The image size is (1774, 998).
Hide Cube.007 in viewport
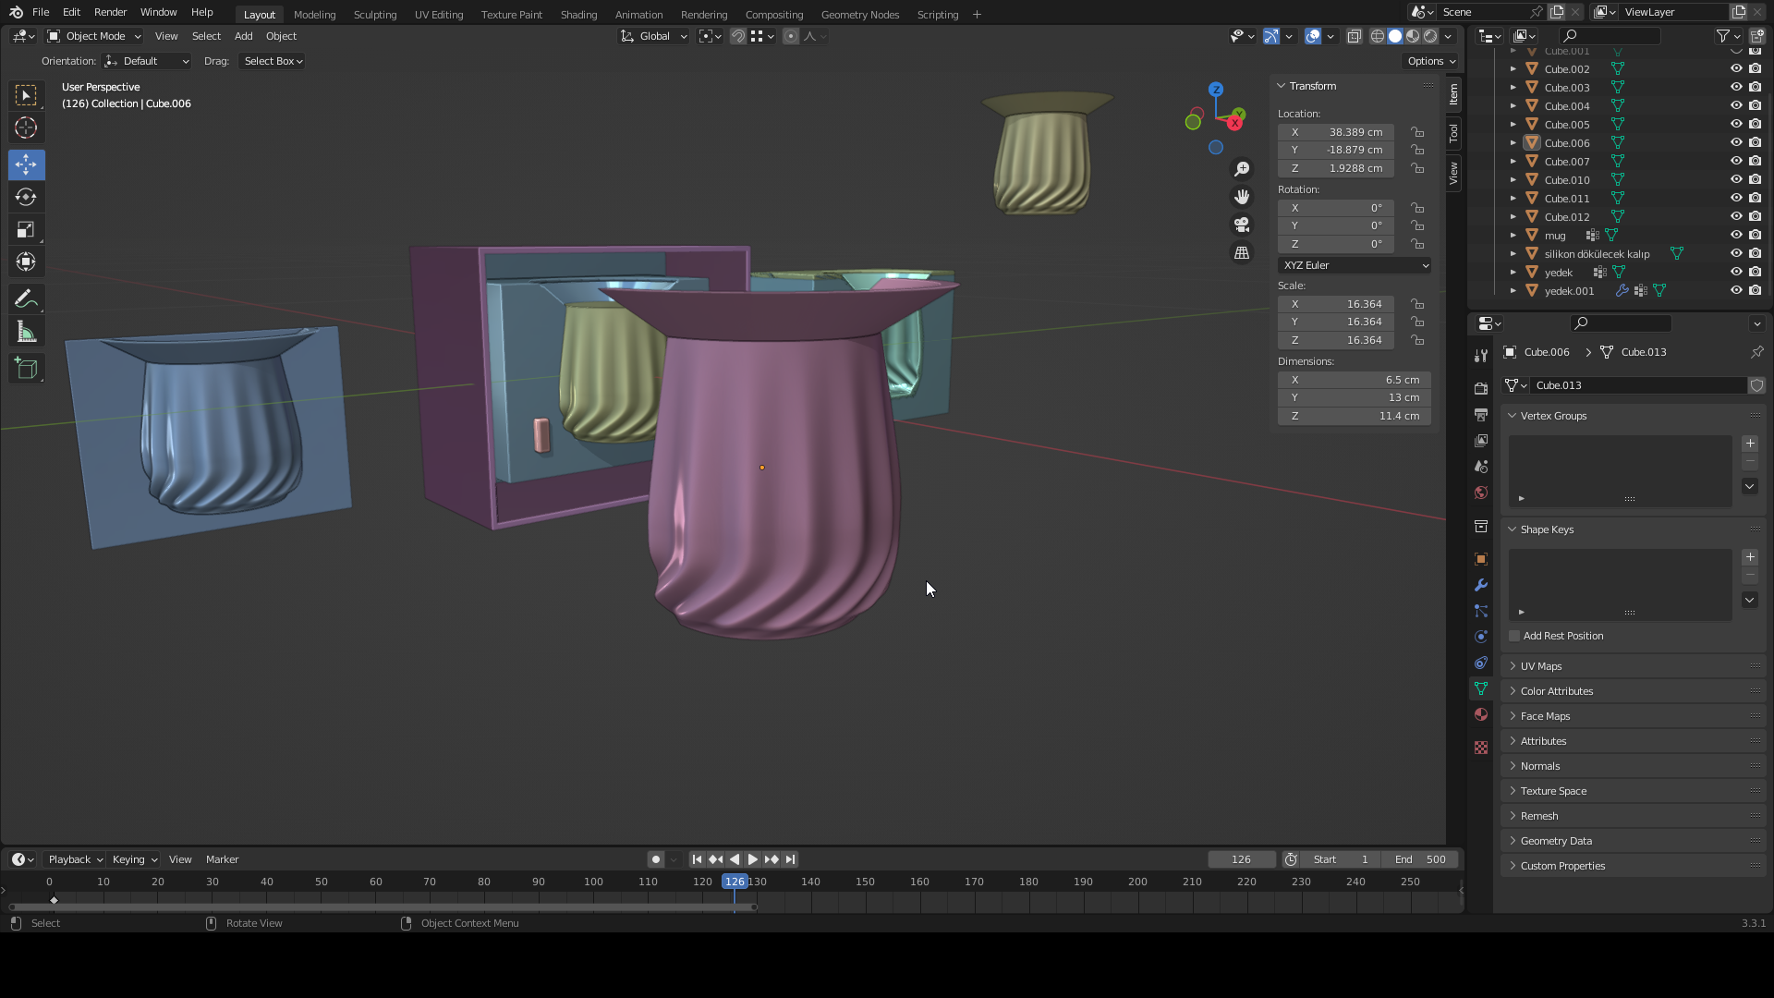tap(1736, 161)
